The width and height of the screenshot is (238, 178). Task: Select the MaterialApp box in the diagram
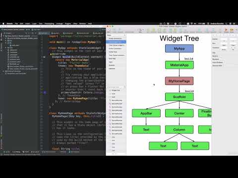[x=179, y=65]
